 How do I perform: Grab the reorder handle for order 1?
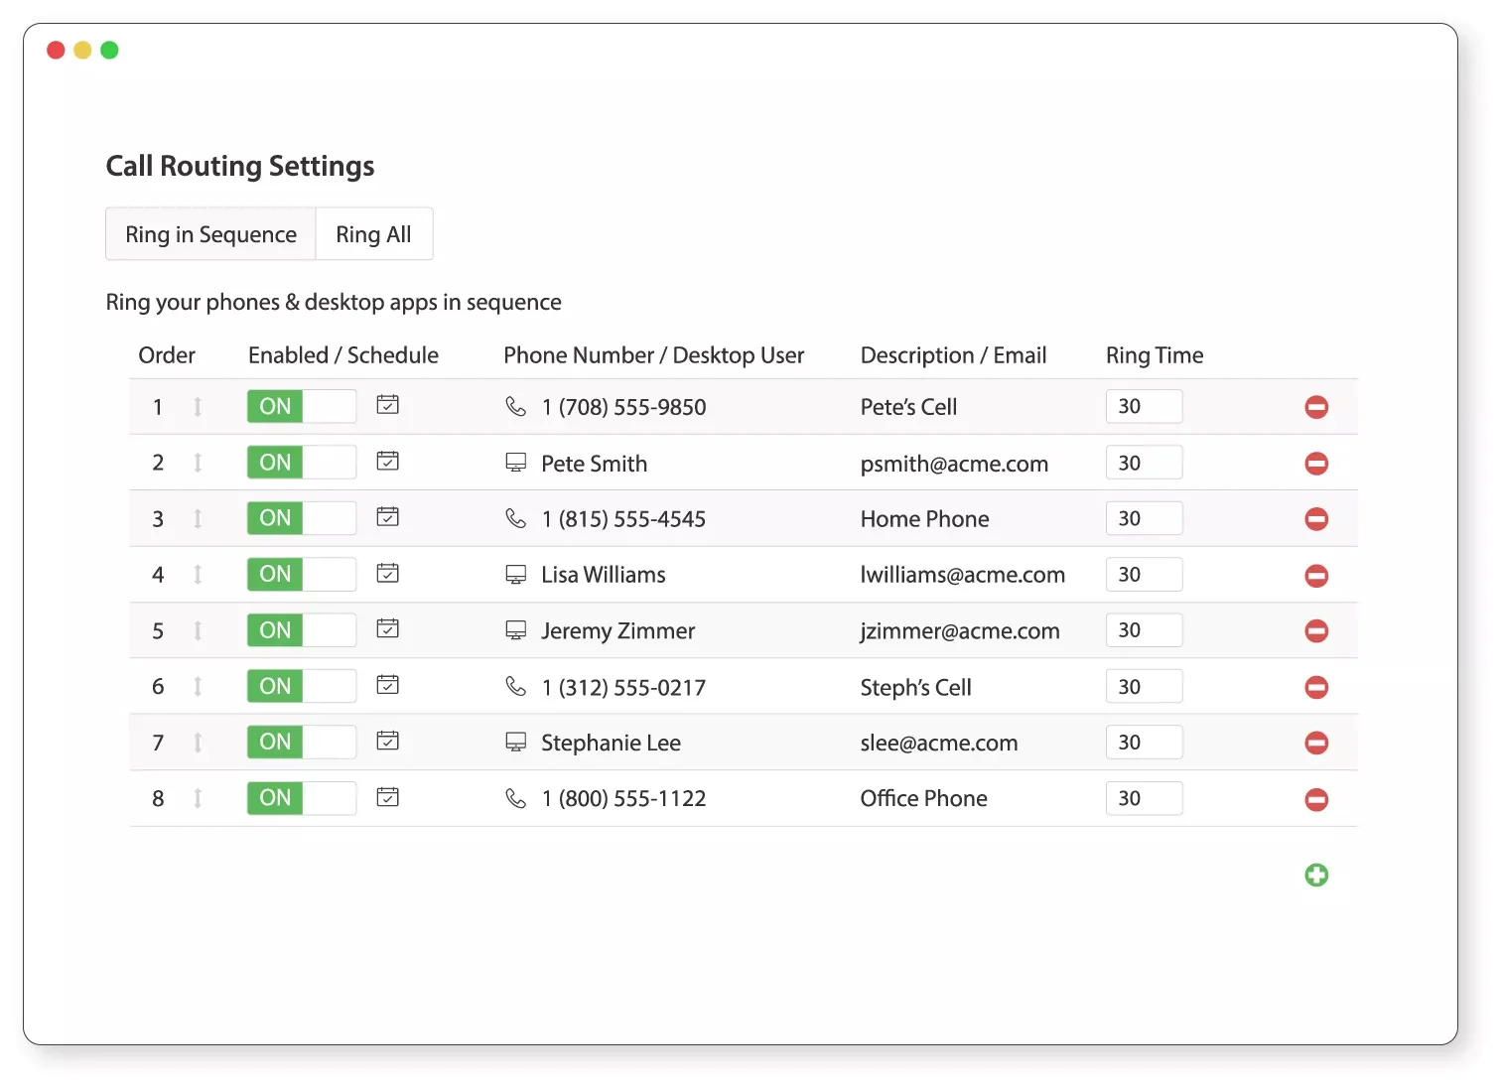(198, 406)
